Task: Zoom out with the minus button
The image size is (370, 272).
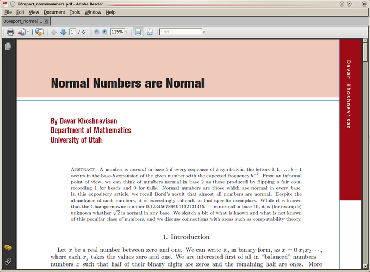Action: 96,32
